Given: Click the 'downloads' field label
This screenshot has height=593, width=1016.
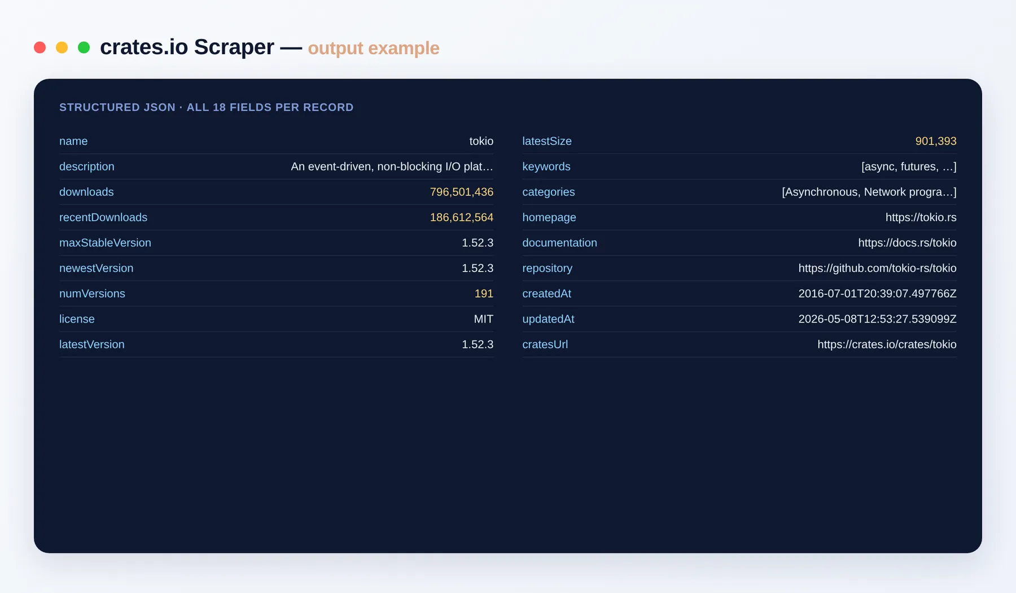Looking at the screenshot, I should 86,192.
